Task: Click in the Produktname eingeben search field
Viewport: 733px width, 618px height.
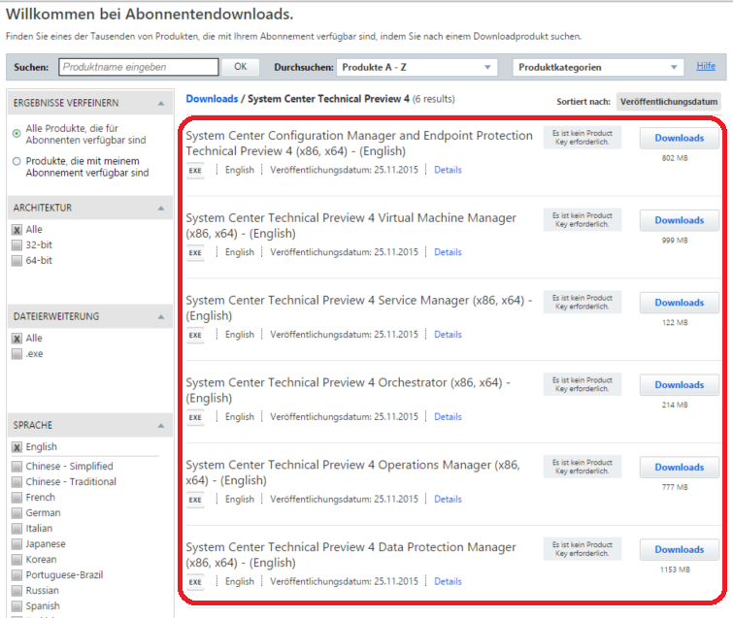Action: pyautogui.click(x=139, y=67)
